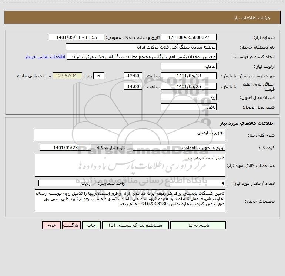Click the 'چاپ' print button
285x276 pixels.
click(91, 225)
